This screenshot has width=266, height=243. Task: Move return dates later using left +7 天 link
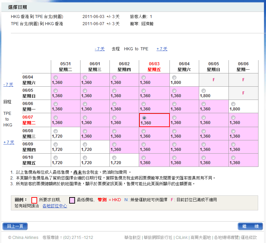[x=9, y=142]
